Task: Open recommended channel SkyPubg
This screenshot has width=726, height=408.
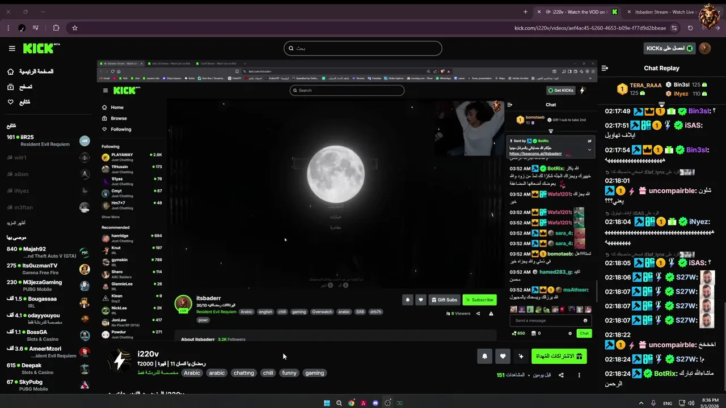Action: [x=48, y=385]
